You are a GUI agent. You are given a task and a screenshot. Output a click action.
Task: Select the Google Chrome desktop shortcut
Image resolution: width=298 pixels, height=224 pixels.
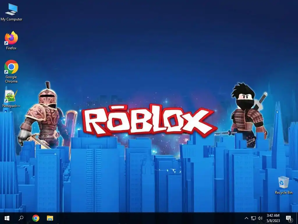coord(11,71)
